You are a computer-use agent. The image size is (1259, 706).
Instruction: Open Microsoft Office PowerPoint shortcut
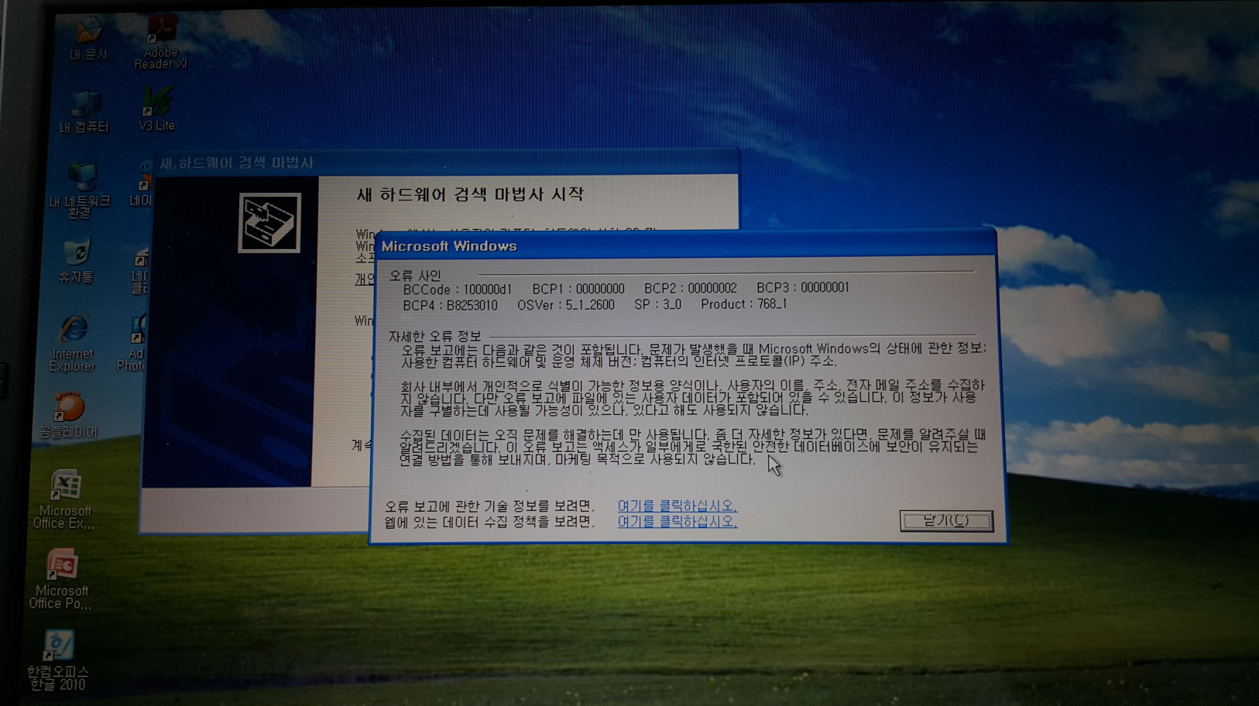(x=60, y=579)
